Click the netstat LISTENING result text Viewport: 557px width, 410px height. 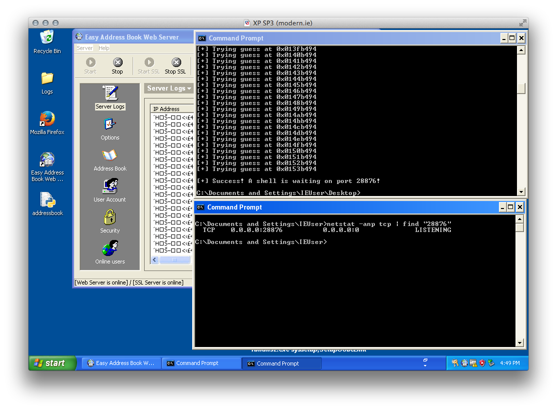pyautogui.click(x=433, y=230)
